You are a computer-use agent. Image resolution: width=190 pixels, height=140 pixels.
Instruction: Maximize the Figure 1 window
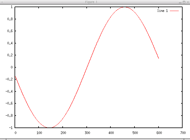pos(184,2)
